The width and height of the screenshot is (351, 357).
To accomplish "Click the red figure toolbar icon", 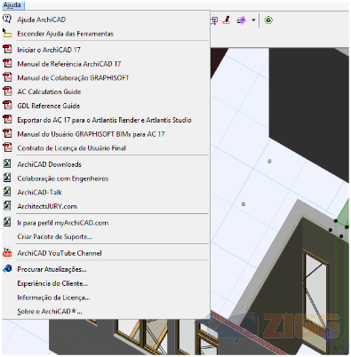I will pos(227,20).
